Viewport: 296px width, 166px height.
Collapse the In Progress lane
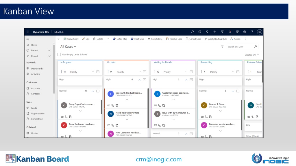(x=98, y=72)
